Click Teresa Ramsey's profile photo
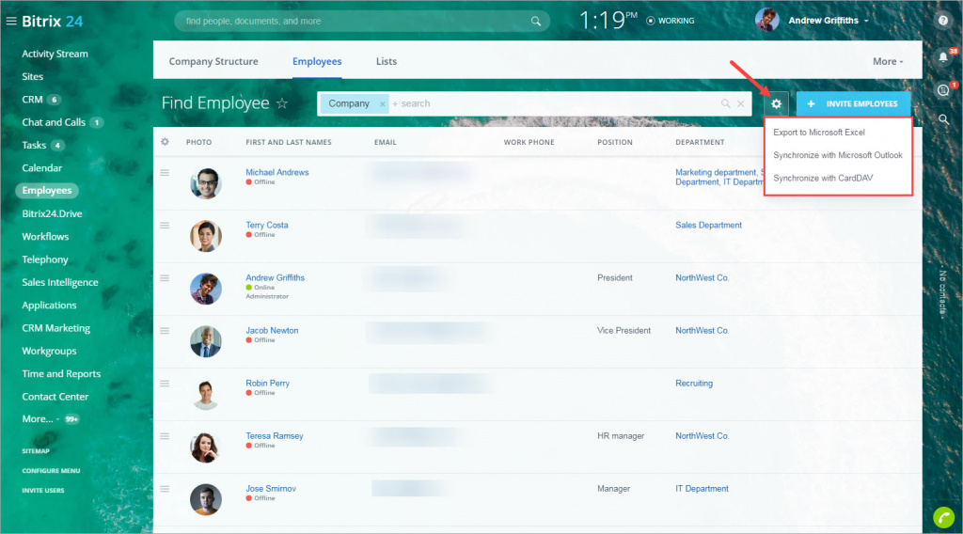This screenshot has height=534, width=963. [x=206, y=448]
